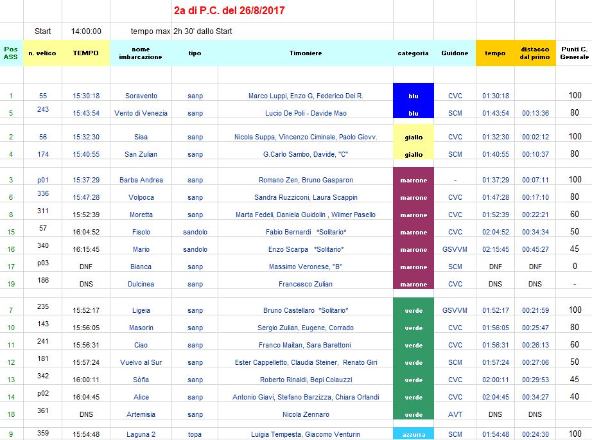
Task: Select the orange 'tempo' header cell
Action: (x=495, y=53)
